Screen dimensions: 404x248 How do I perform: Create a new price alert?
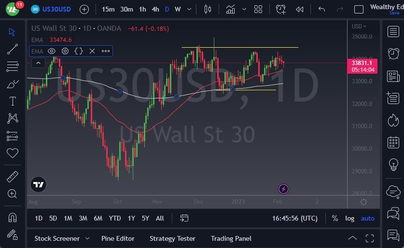tap(281, 10)
